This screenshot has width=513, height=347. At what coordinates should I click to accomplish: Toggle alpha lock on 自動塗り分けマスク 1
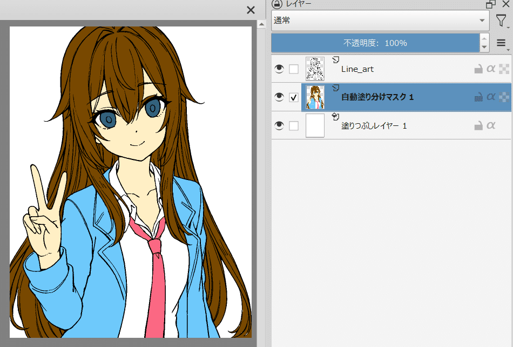click(x=491, y=97)
